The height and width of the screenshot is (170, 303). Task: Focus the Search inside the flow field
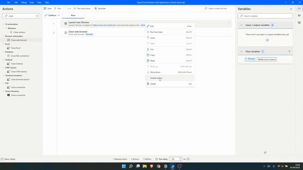[218, 8]
